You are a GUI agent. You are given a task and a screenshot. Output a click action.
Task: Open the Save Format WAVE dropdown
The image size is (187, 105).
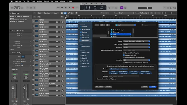pyautogui.click(x=137, y=44)
